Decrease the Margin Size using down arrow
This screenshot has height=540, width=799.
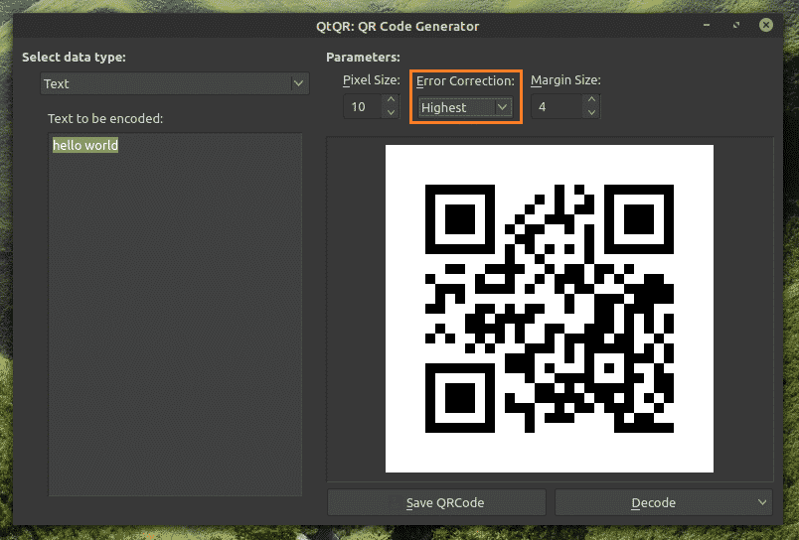pos(592,112)
